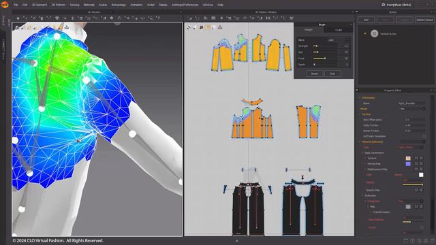Image resolution: width=436 pixels, height=245 pixels.
Task: Open the Settings/Preferences menu
Action: [185, 5]
